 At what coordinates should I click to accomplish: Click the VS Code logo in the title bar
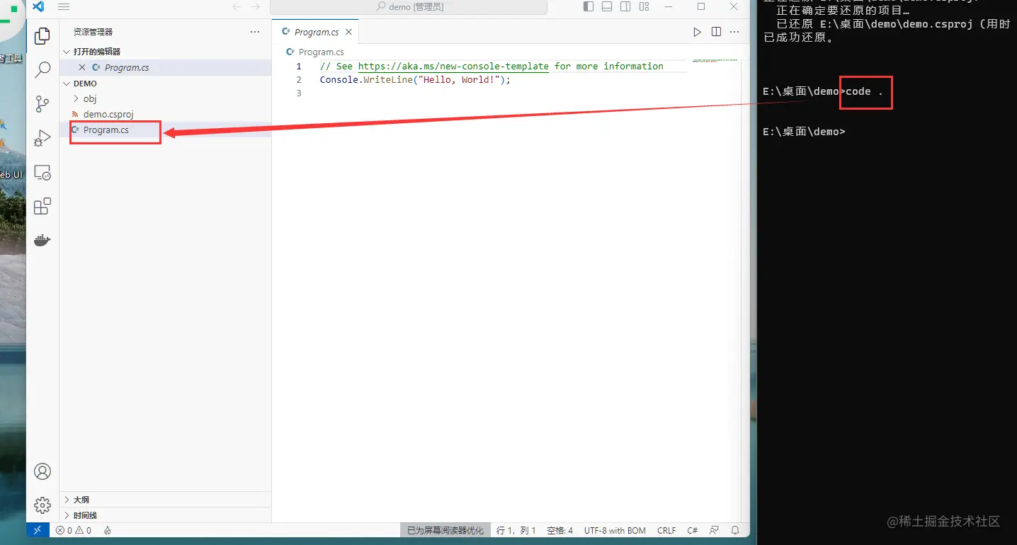tap(38, 7)
